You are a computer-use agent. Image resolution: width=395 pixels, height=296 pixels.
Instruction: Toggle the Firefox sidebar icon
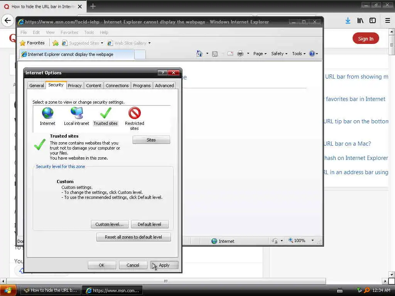(x=373, y=21)
